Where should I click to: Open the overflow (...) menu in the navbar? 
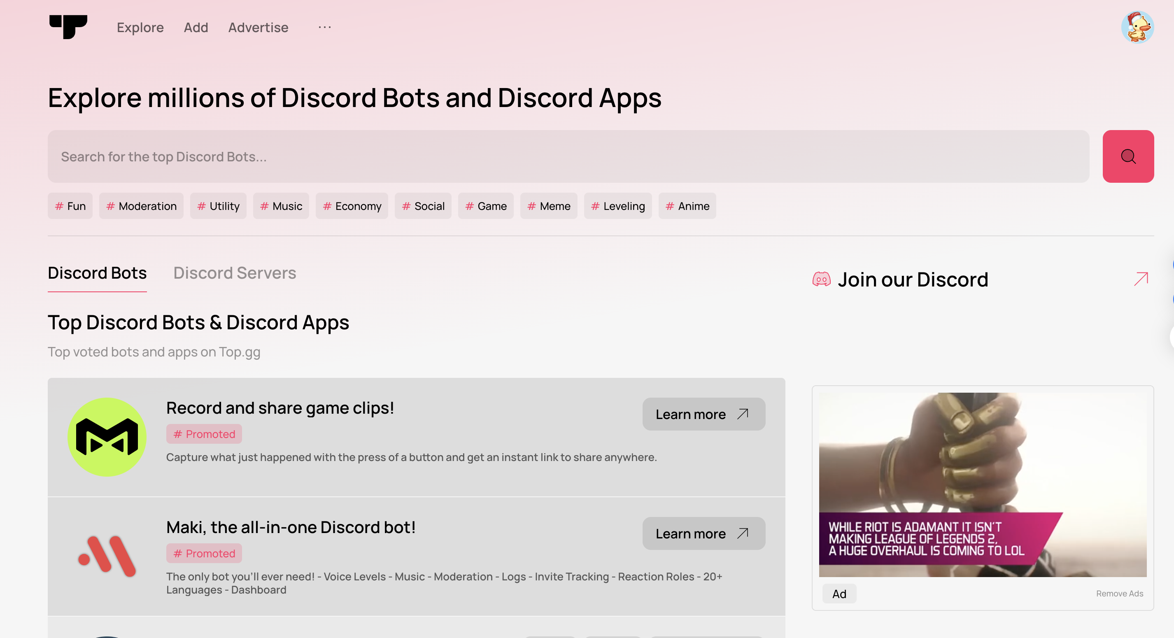pos(324,27)
